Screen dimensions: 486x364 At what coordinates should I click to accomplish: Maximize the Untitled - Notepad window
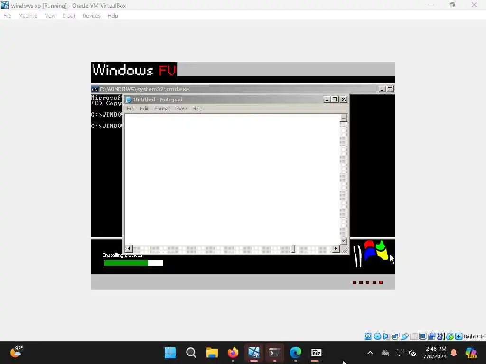pos(335,100)
